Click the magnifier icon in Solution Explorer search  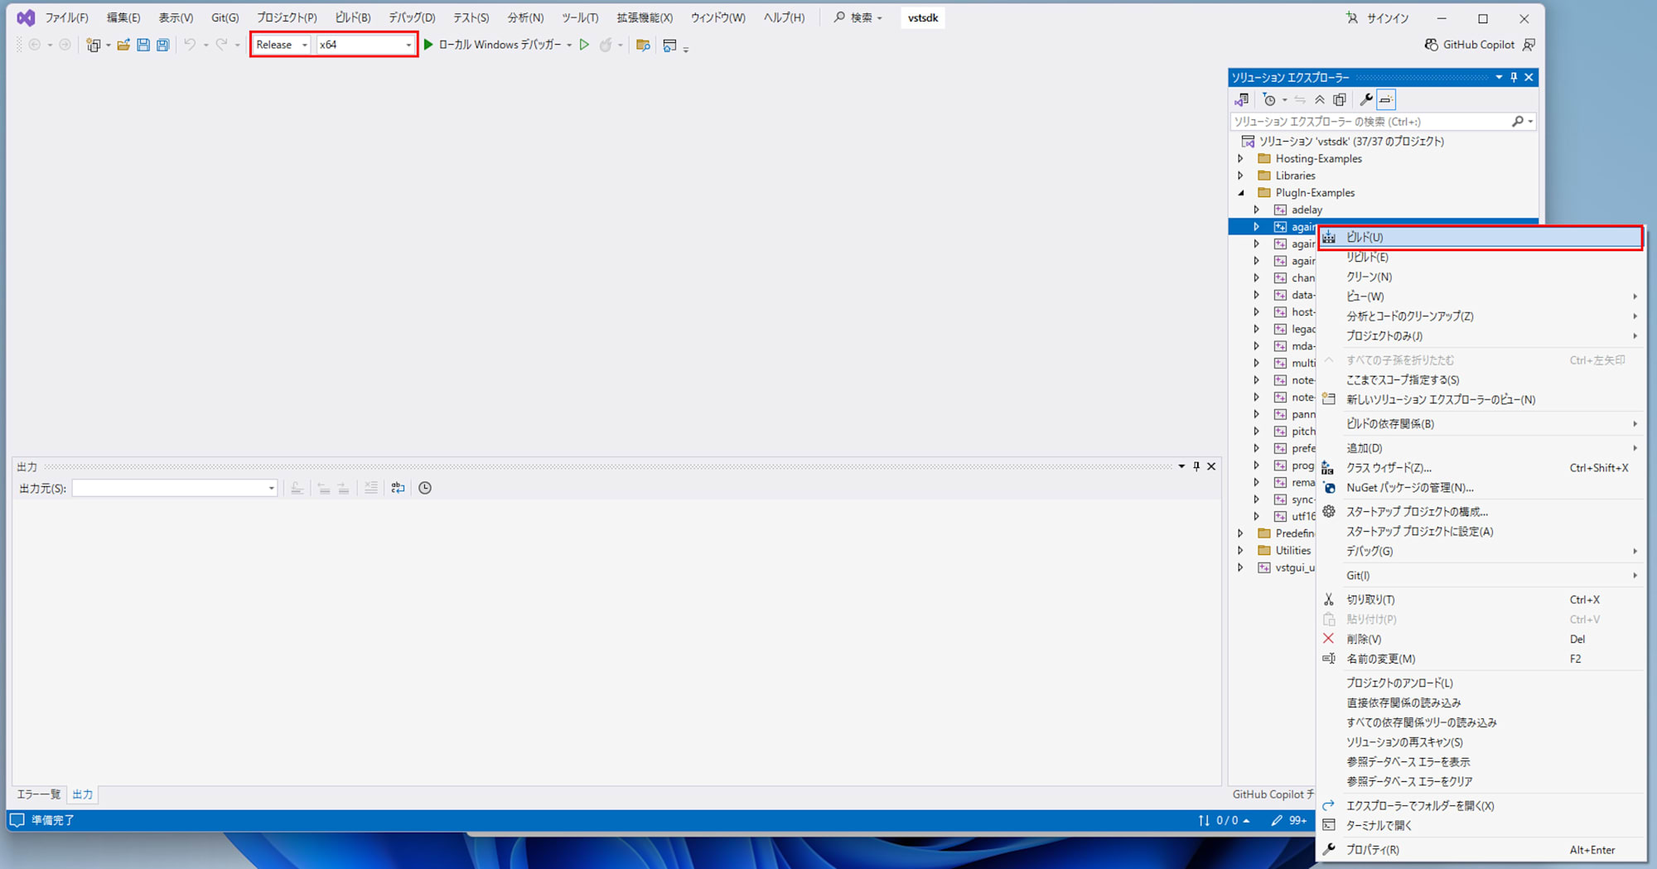coord(1518,122)
